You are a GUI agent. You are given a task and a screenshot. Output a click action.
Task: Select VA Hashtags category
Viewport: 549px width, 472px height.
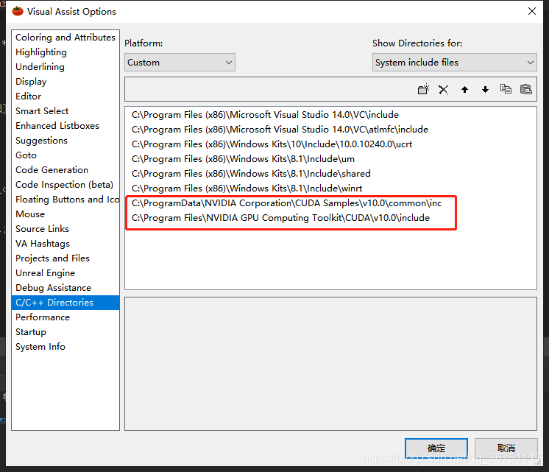point(65,244)
